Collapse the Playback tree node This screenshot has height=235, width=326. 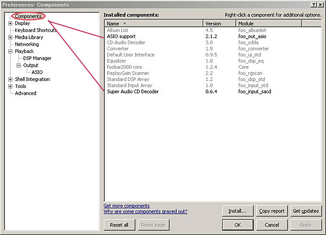pos(10,51)
